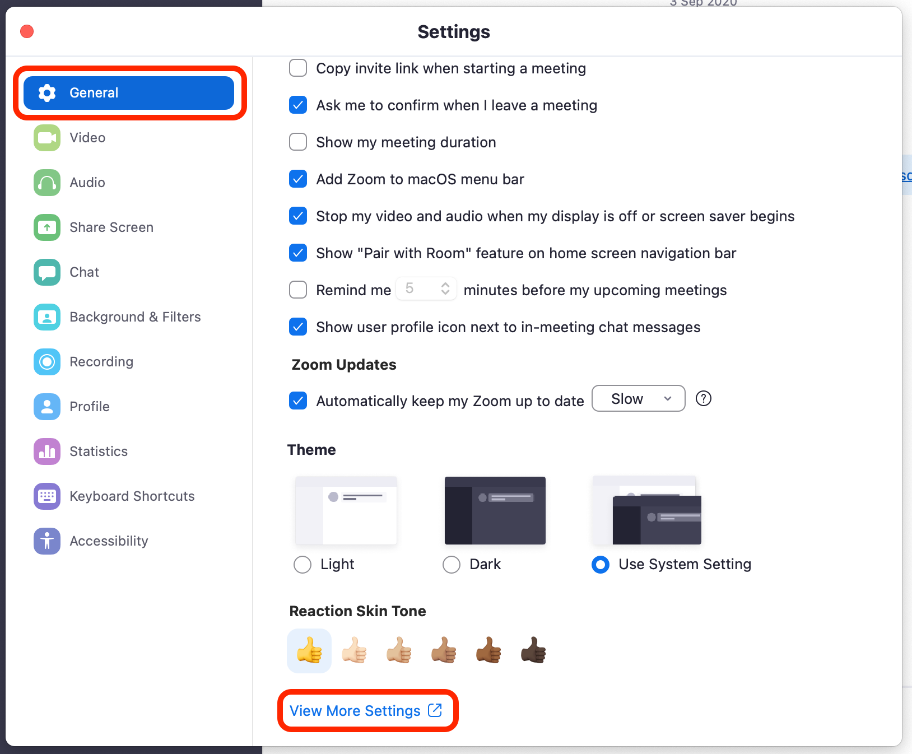The height and width of the screenshot is (754, 912).
Task: Click the Keyboard Shortcuts keyboard icon
Action: (47, 496)
